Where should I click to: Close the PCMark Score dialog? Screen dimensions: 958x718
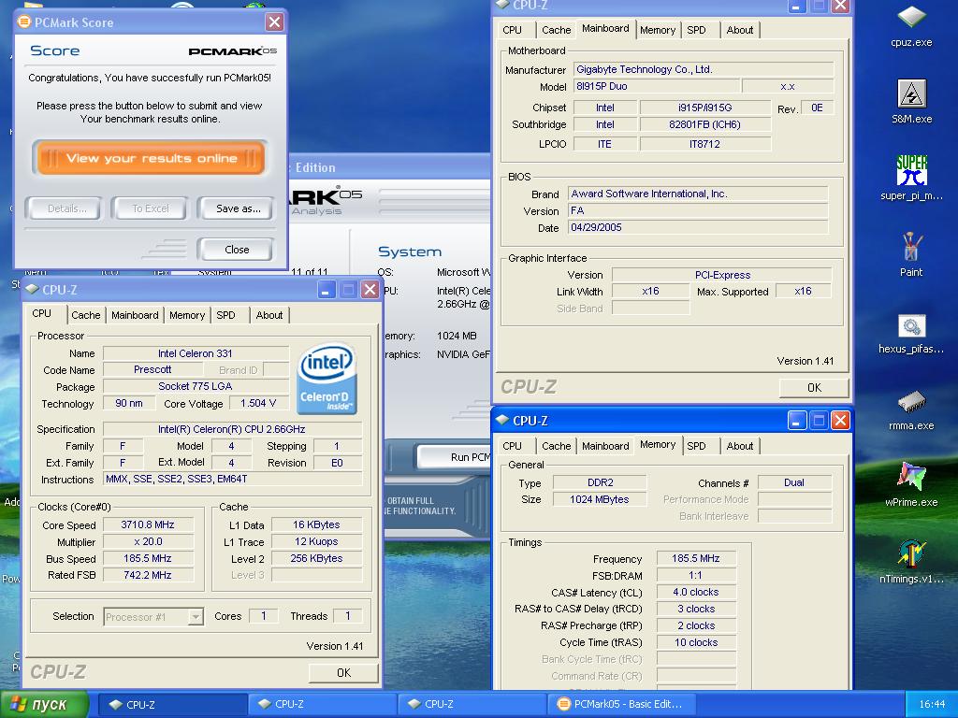coord(274,22)
